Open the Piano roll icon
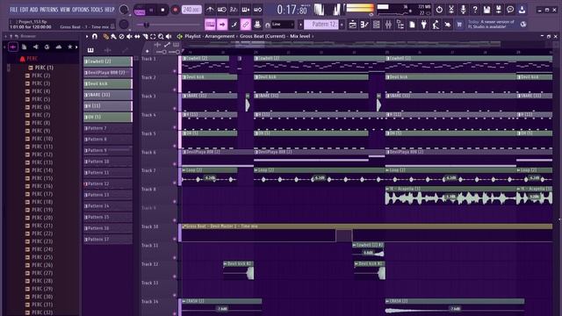The image size is (562, 316). click(364, 25)
